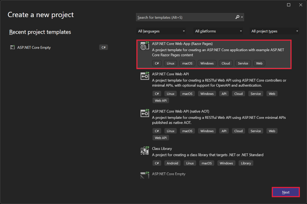Click the ASP.NET Core Web API template icon
The image size is (307, 204).
145,76
